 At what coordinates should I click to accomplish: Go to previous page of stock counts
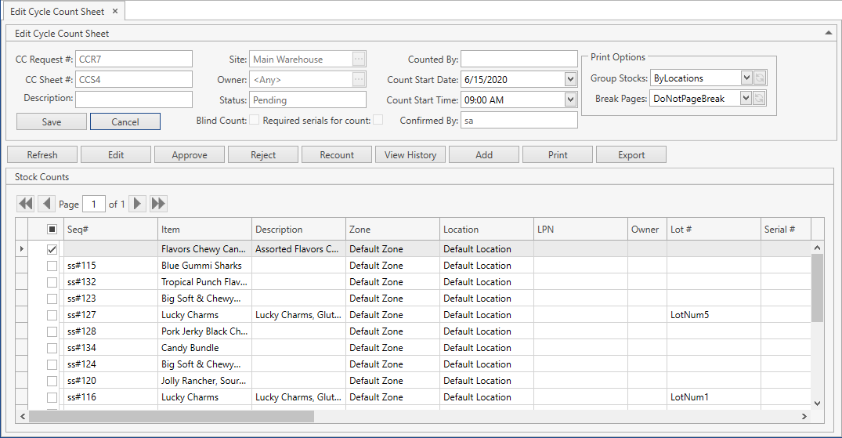pyautogui.click(x=46, y=204)
